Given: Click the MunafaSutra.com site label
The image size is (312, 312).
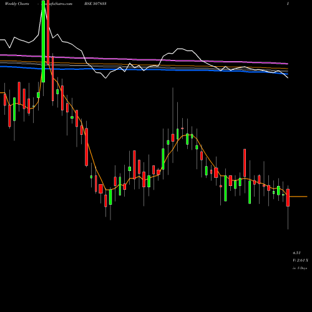Looking at the screenshot, I should pyautogui.click(x=57, y=4).
